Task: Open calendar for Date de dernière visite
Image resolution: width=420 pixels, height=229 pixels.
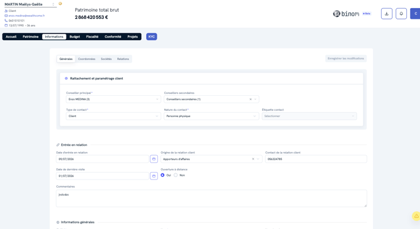Action: click(154, 176)
